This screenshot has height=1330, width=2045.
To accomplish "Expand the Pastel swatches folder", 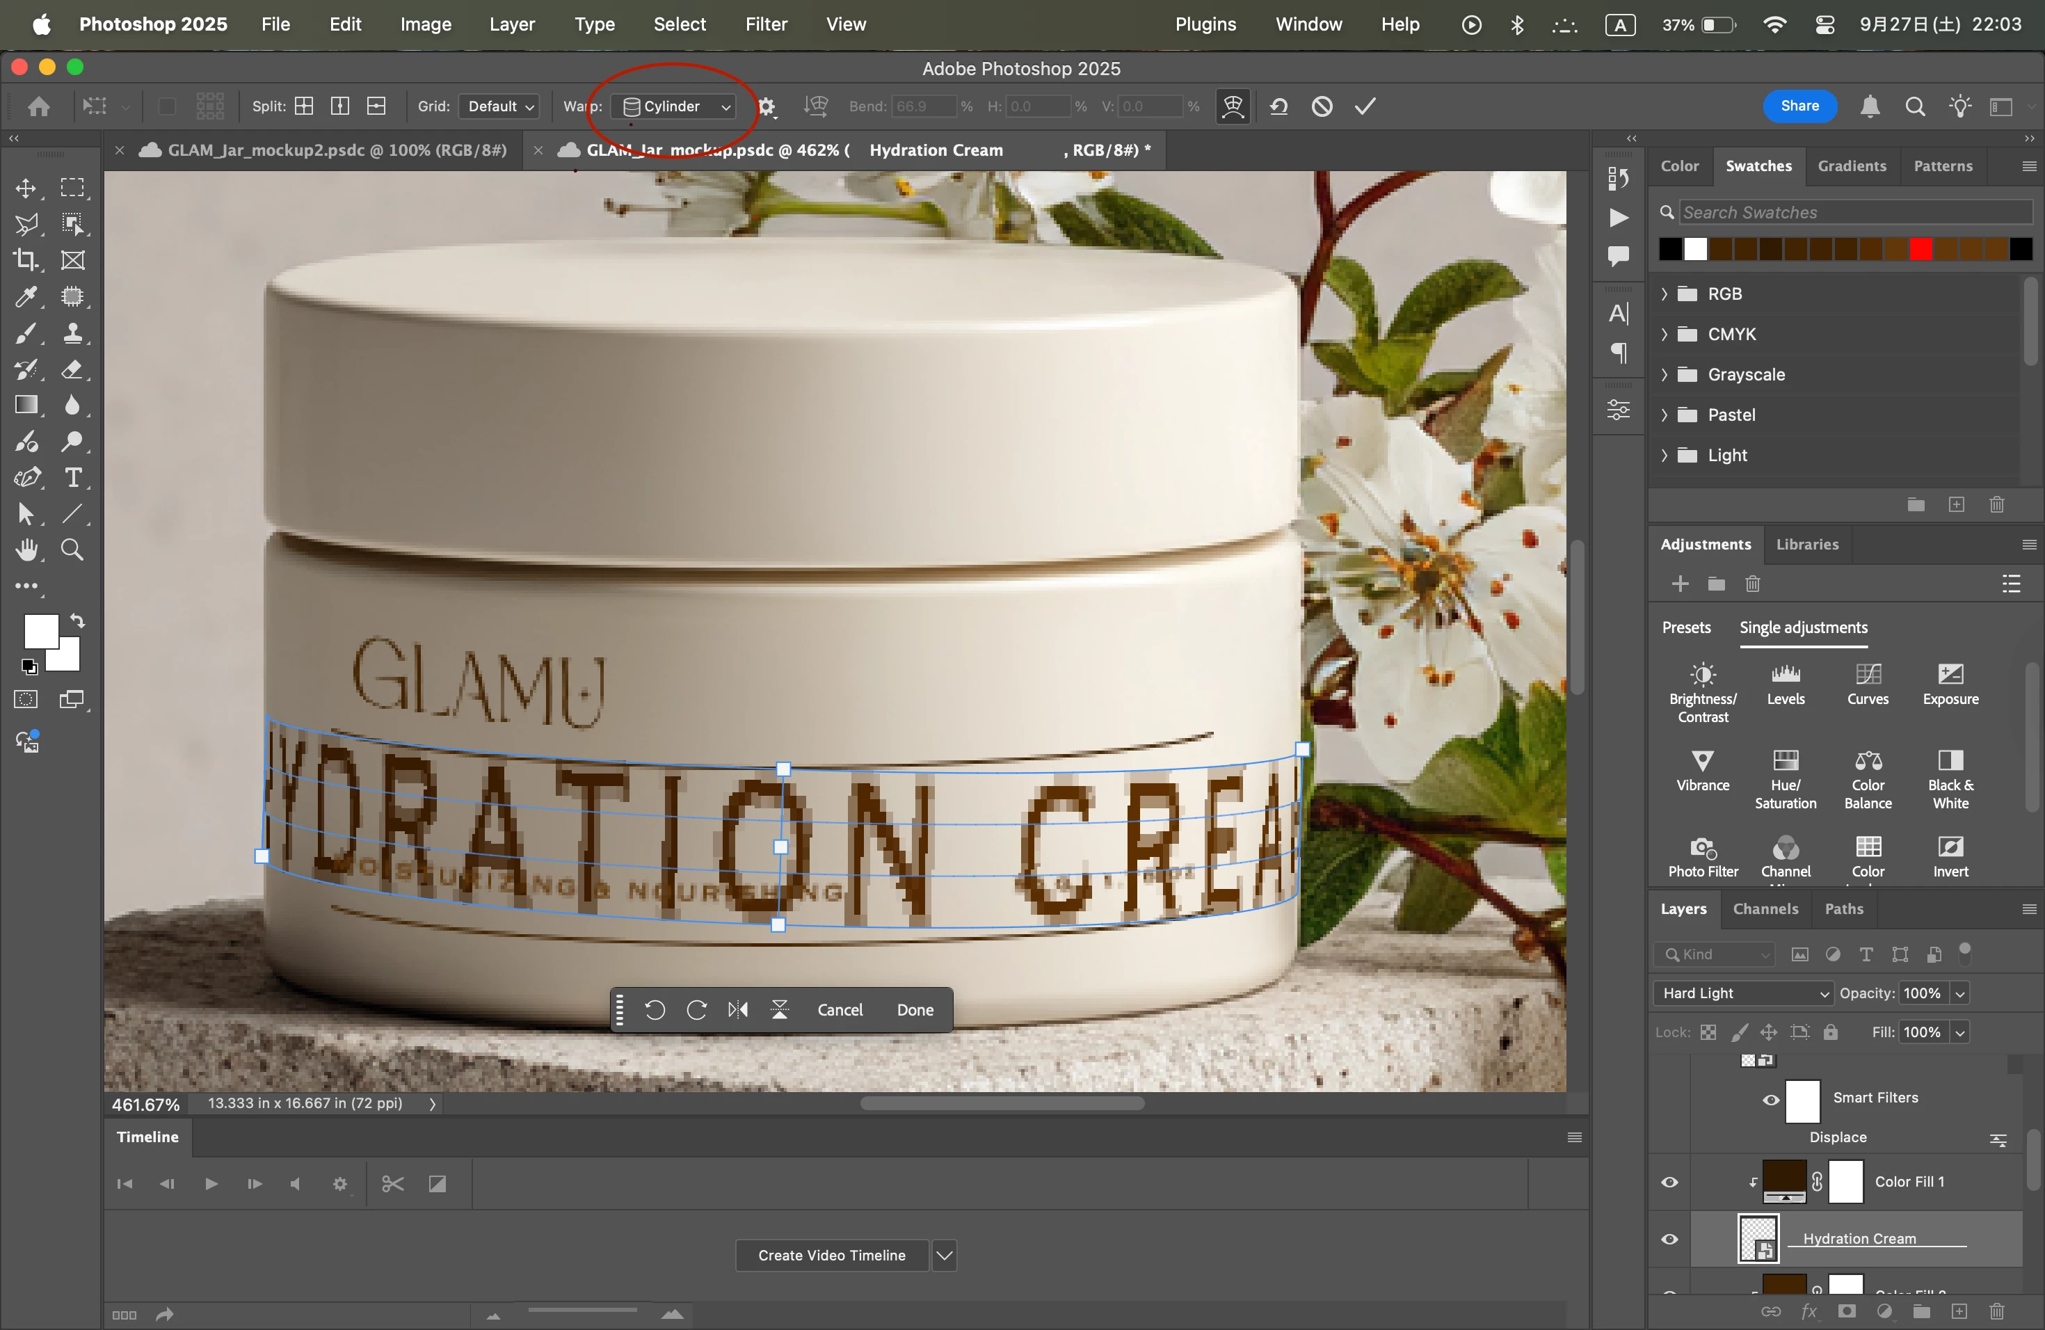I will pos(1665,415).
